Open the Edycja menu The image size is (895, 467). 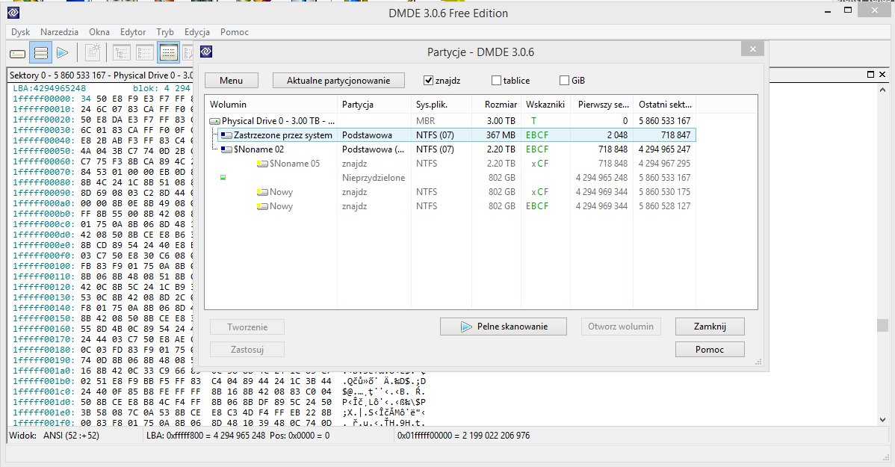(197, 32)
